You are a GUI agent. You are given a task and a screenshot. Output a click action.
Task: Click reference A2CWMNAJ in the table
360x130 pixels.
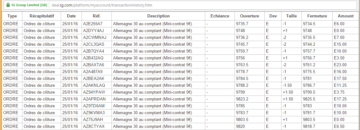95,37
